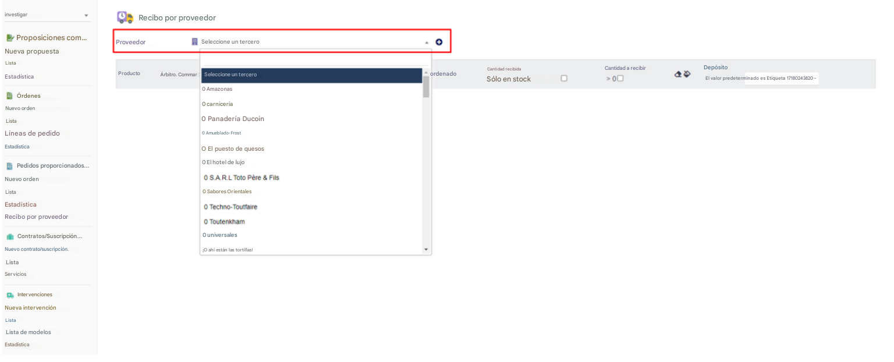Choose Panadería Ducoin from the supplier list
The height and width of the screenshot is (362, 894).
pos(233,119)
